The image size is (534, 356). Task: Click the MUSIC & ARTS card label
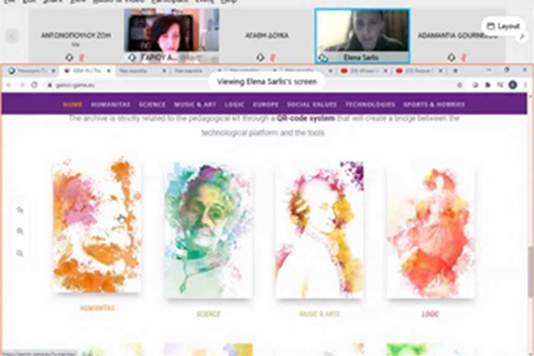[319, 314]
